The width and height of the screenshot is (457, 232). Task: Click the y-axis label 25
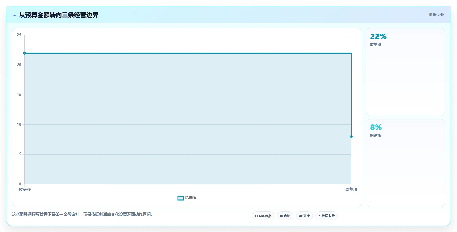19,35
